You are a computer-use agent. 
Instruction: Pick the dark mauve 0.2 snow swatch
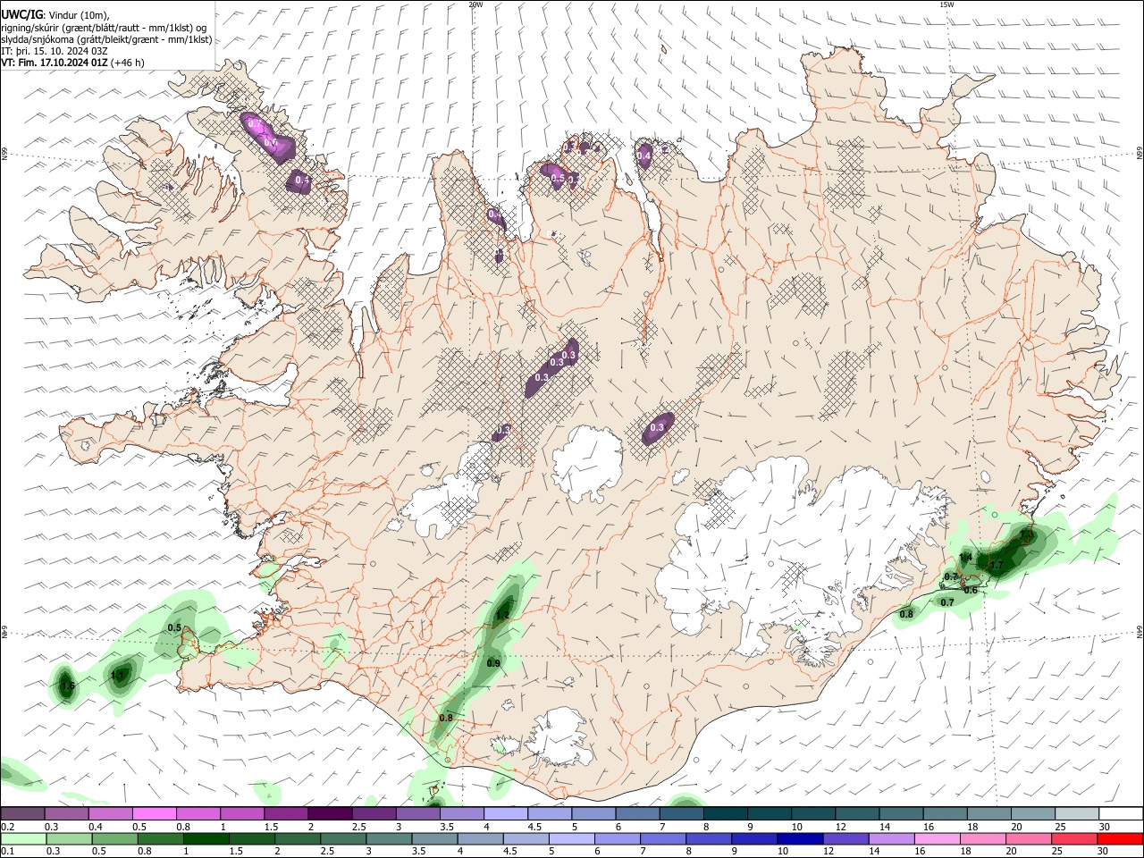pos(22,813)
